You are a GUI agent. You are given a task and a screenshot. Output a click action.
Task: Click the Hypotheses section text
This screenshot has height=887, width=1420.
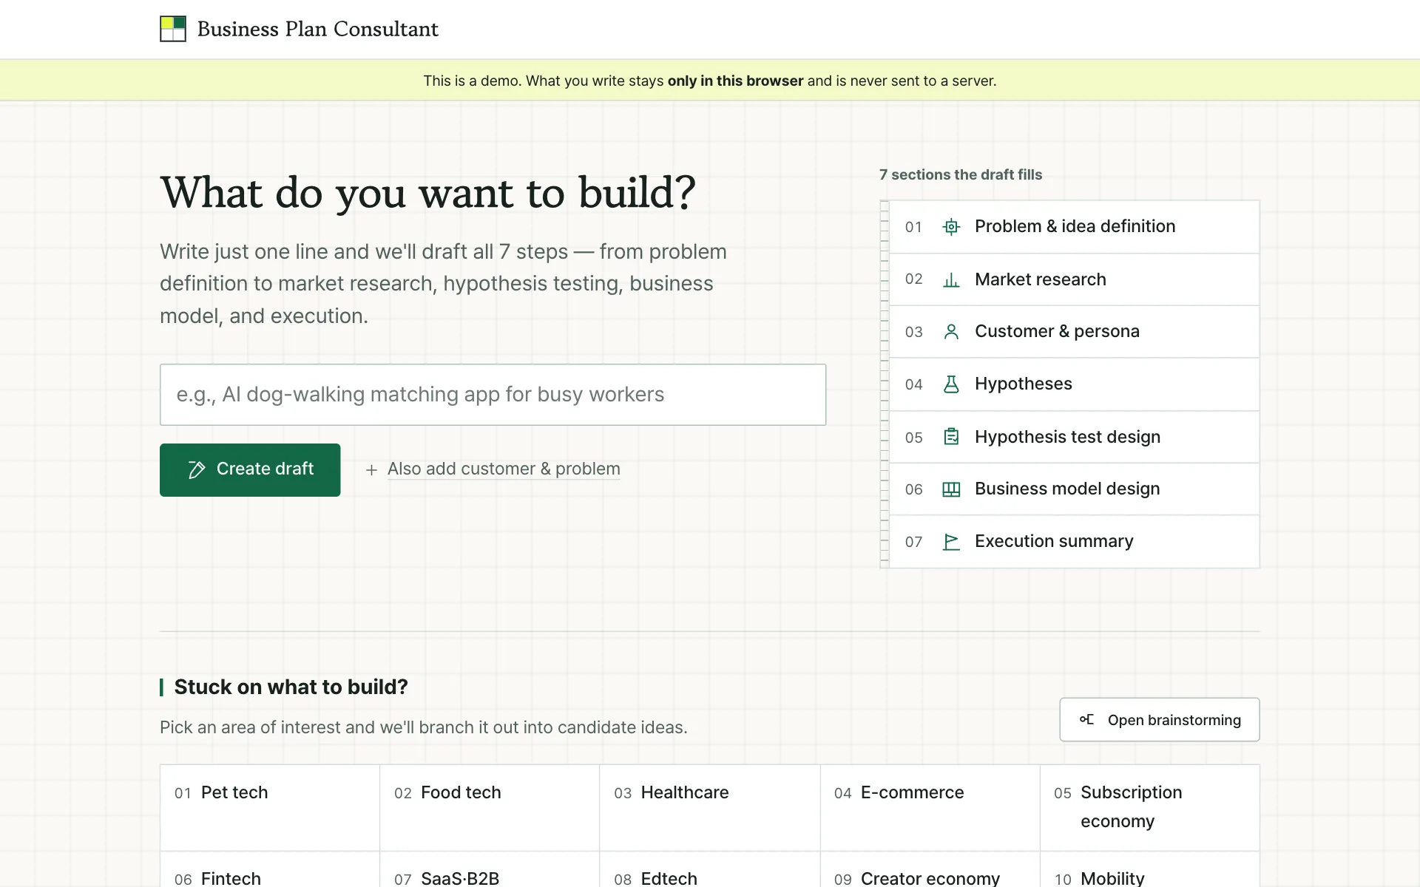click(x=1023, y=384)
